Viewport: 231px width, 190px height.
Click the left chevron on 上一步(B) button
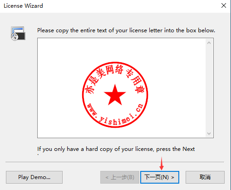(x=107, y=177)
